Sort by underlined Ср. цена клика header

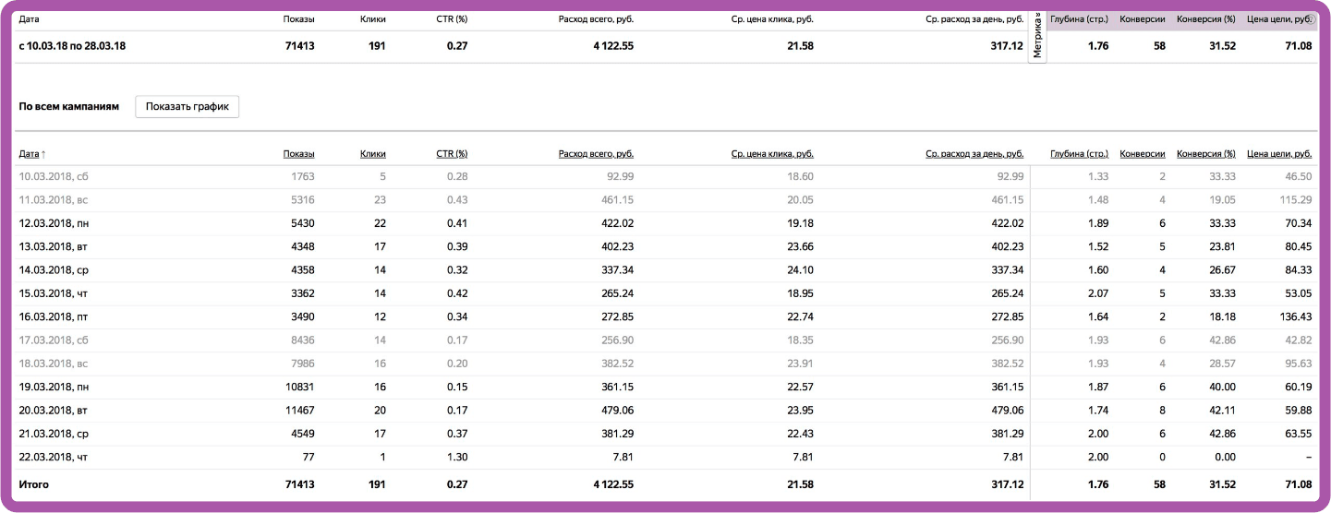coord(771,154)
